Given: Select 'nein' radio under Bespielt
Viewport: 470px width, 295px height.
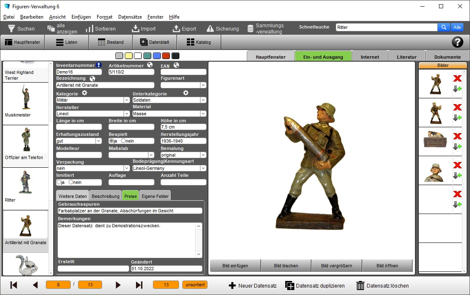Looking at the screenshot, I should point(123,141).
